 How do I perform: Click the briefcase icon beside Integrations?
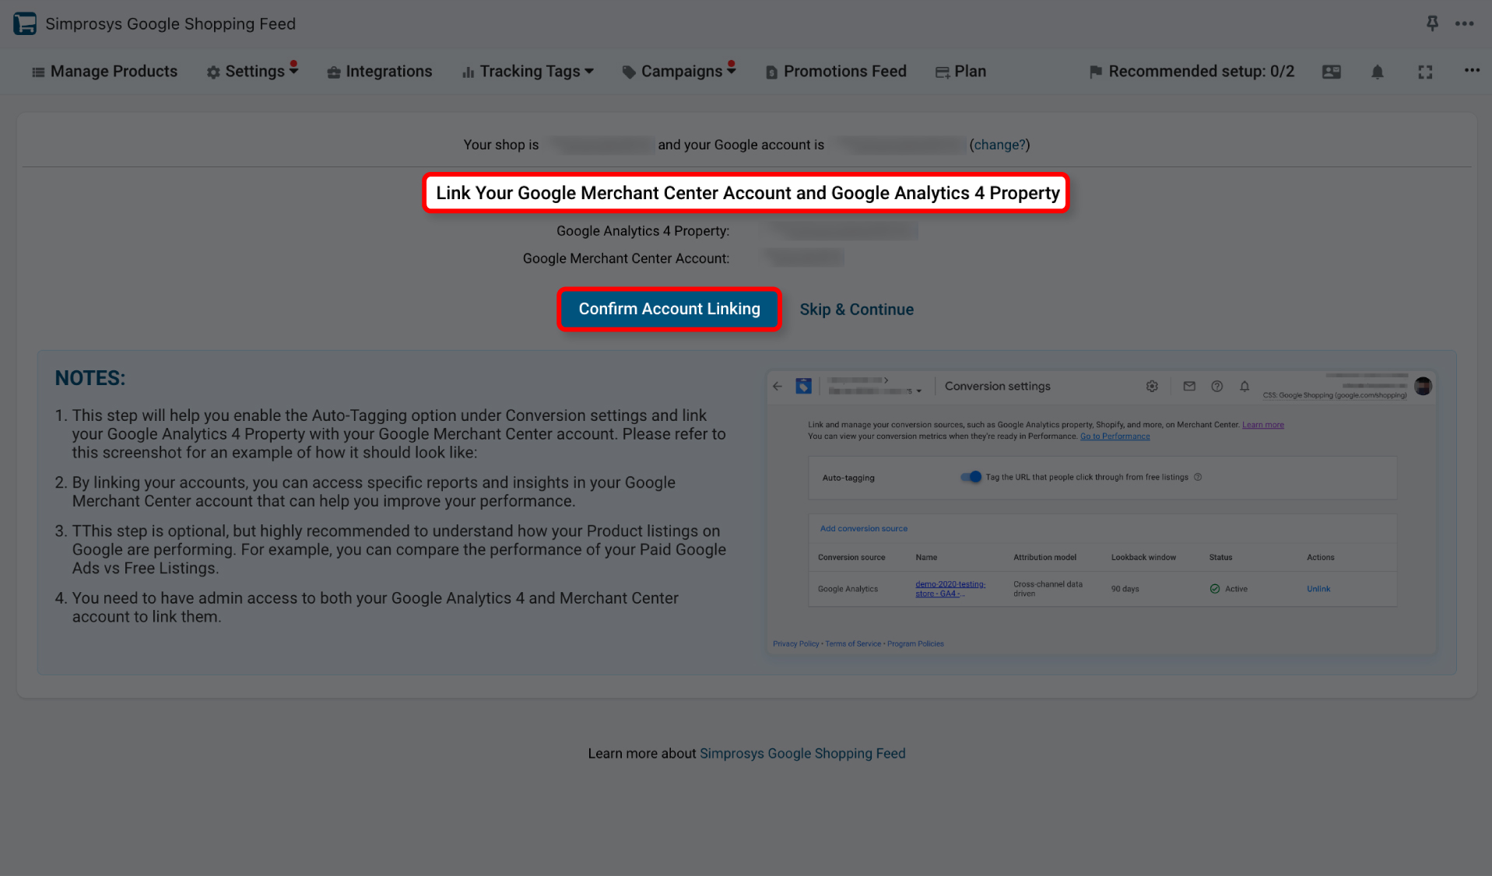(x=334, y=72)
